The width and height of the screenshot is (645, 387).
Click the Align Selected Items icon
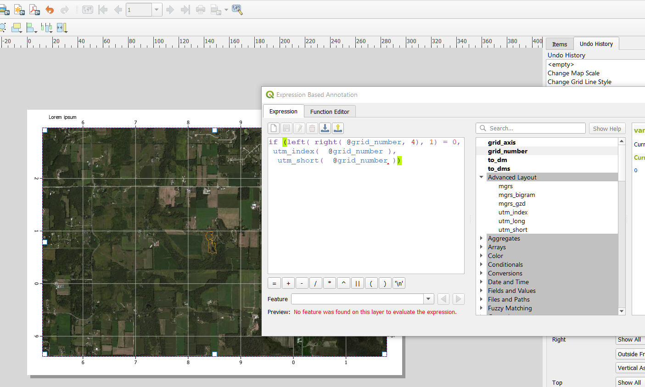pos(31,28)
